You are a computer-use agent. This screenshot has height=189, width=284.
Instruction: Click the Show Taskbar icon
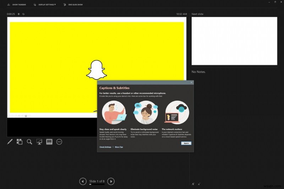[x=9, y=5]
